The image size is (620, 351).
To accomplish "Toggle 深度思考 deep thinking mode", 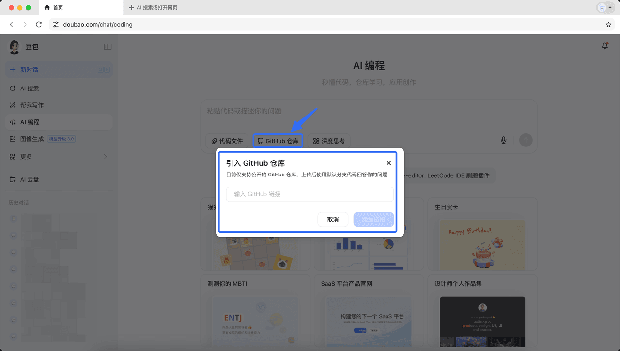I will (329, 141).
